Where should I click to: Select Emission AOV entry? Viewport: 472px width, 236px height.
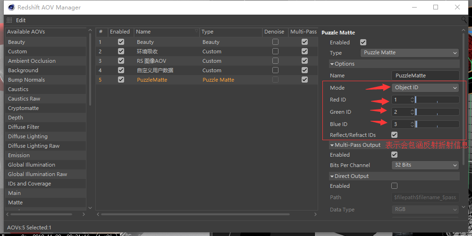click(x=46, y=155)
